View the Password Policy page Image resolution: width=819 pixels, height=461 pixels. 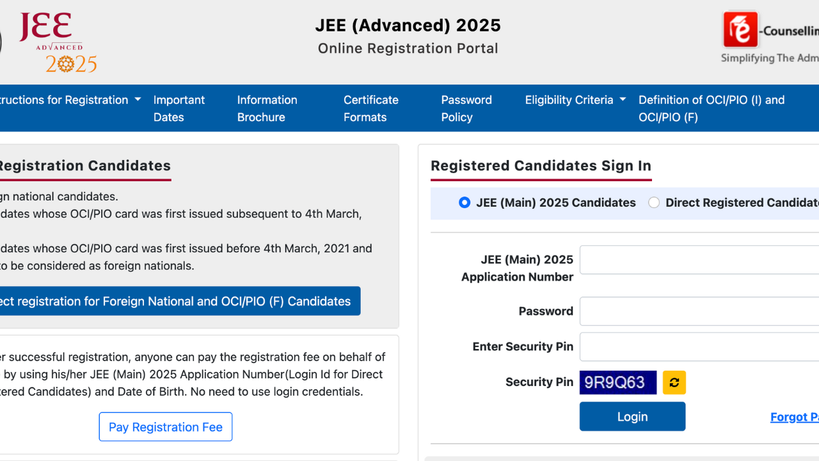[466, 108]
